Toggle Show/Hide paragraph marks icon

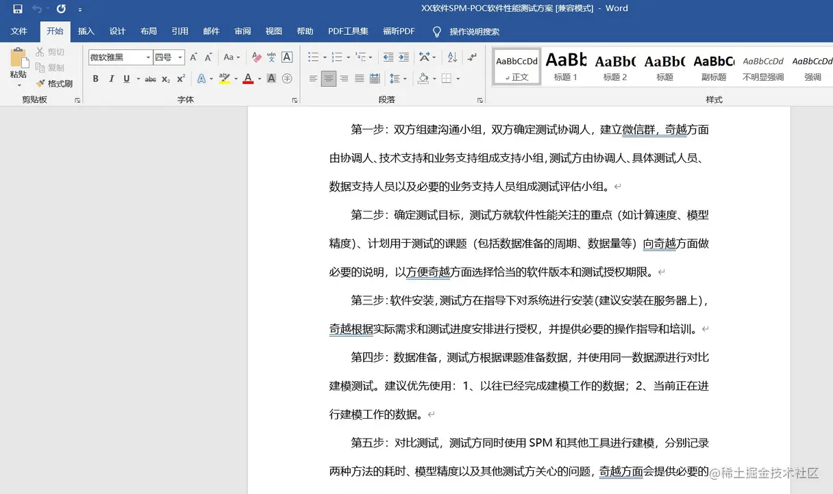pos(472,57)
